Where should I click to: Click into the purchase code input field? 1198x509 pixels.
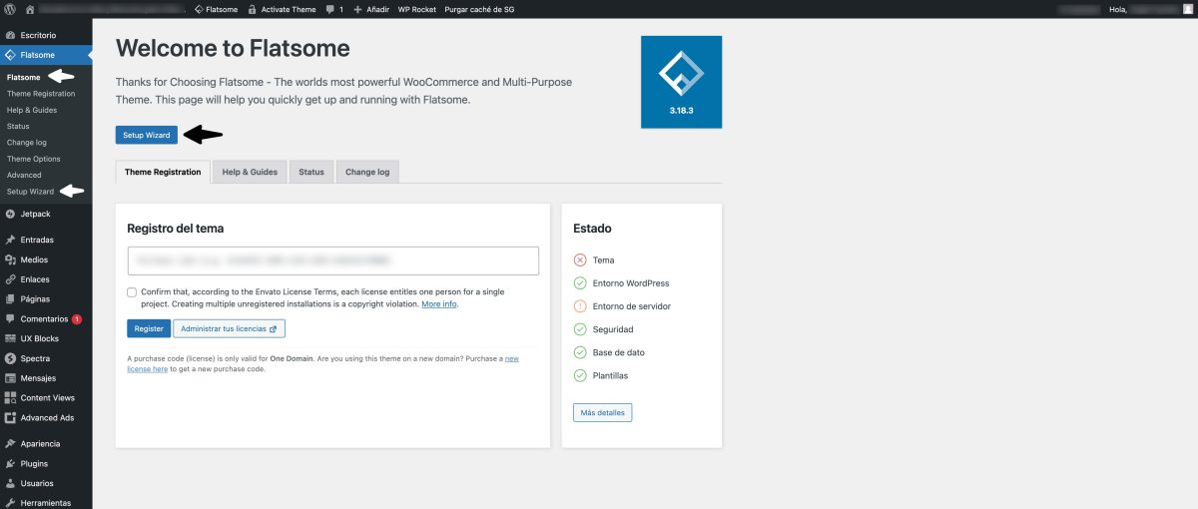pos(332,260)
